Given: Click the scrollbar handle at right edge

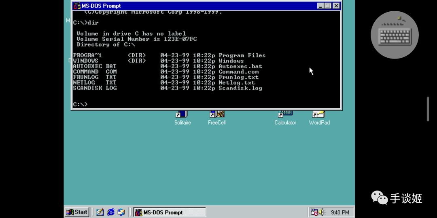Looking at the screenshot, I should pos(428,109).
